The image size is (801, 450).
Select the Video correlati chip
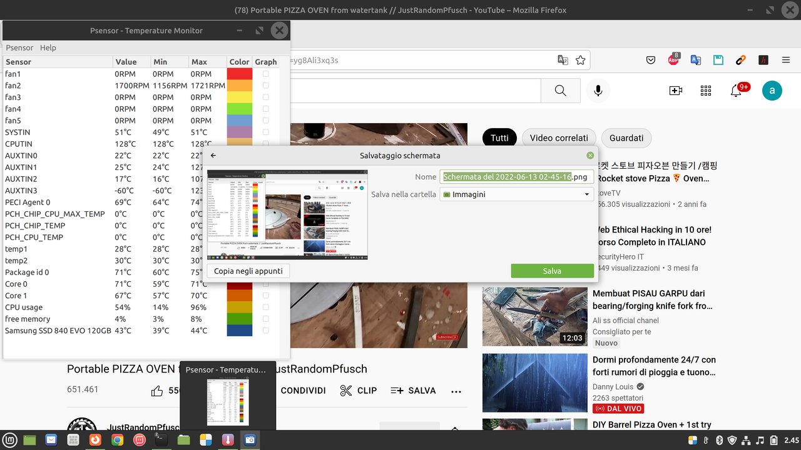click(559, 138)
